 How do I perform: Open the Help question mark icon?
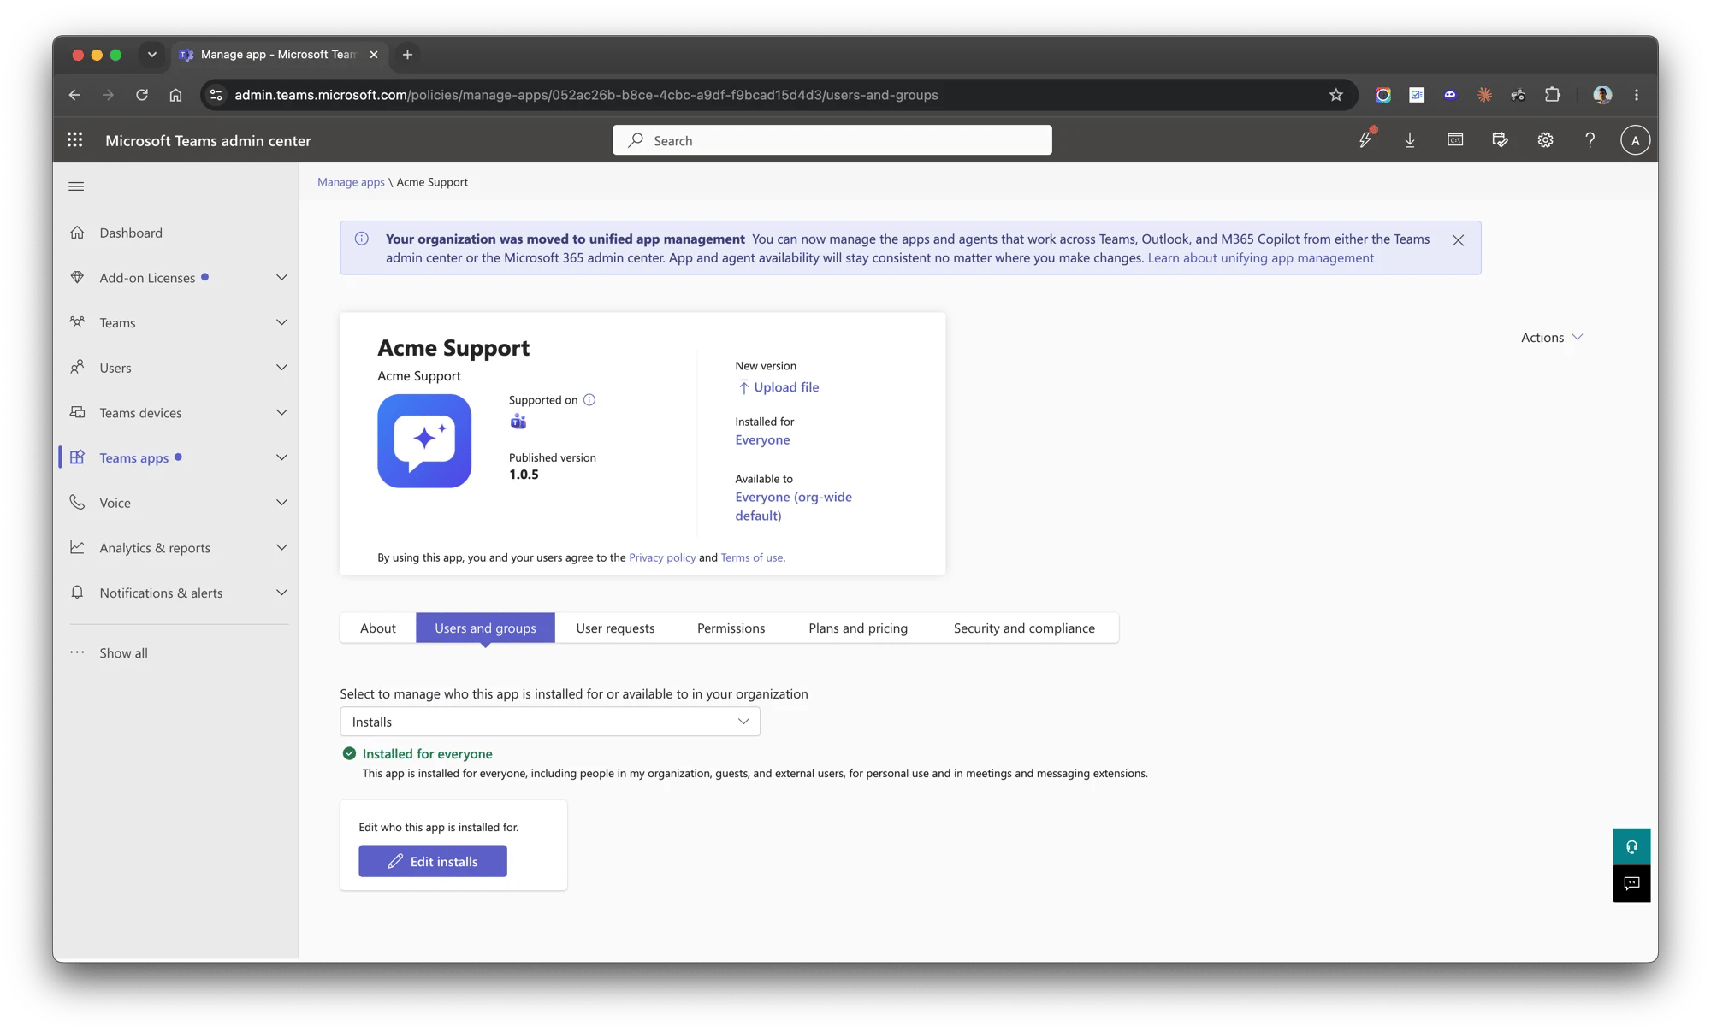1590,140
